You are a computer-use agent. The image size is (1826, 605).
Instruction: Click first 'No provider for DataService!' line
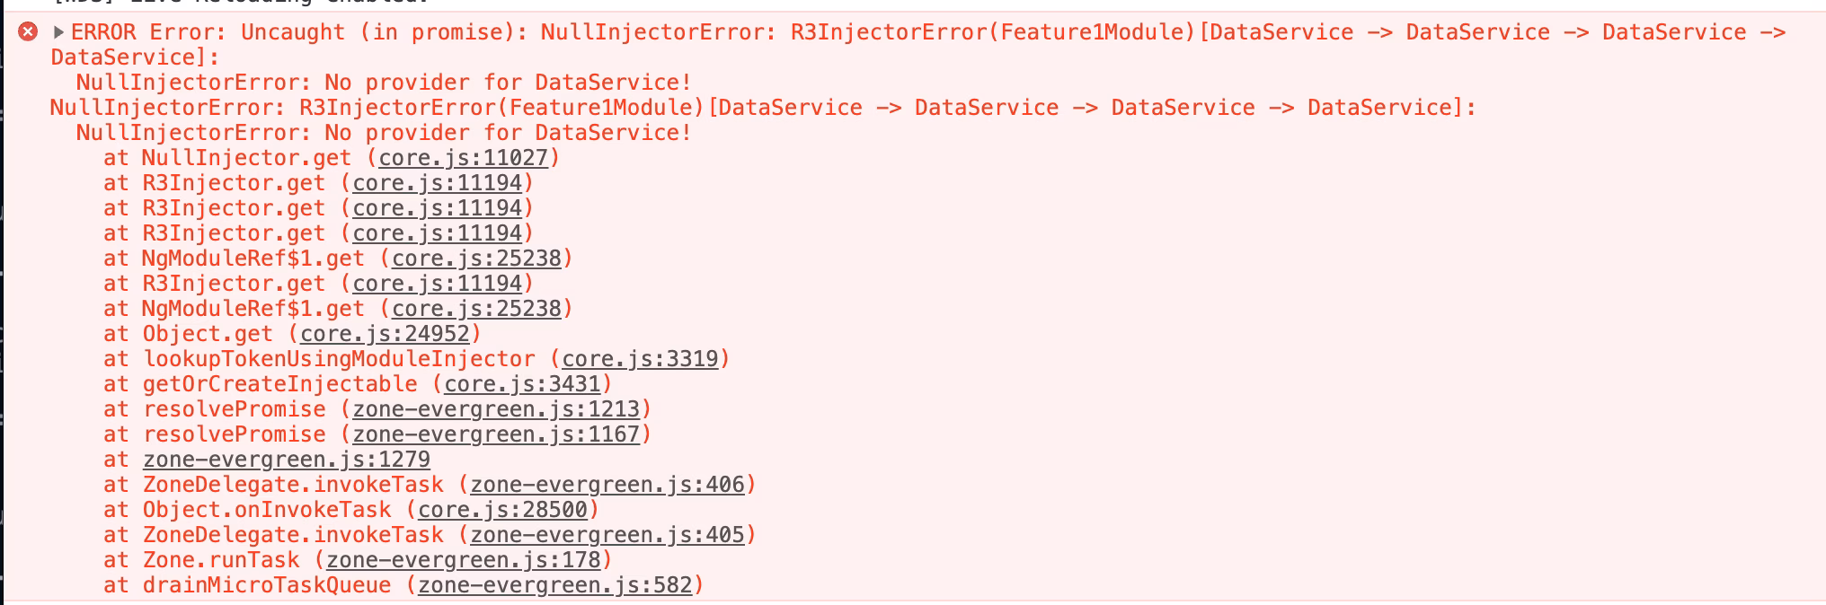[x=384, y=83]
